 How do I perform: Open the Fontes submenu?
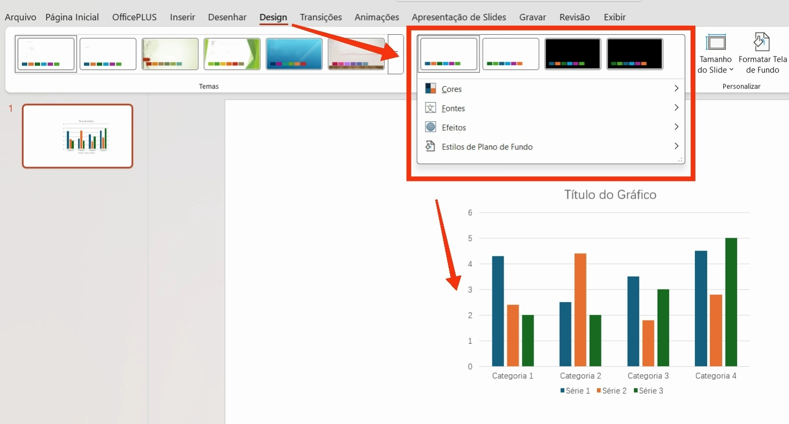coord(551,108)
